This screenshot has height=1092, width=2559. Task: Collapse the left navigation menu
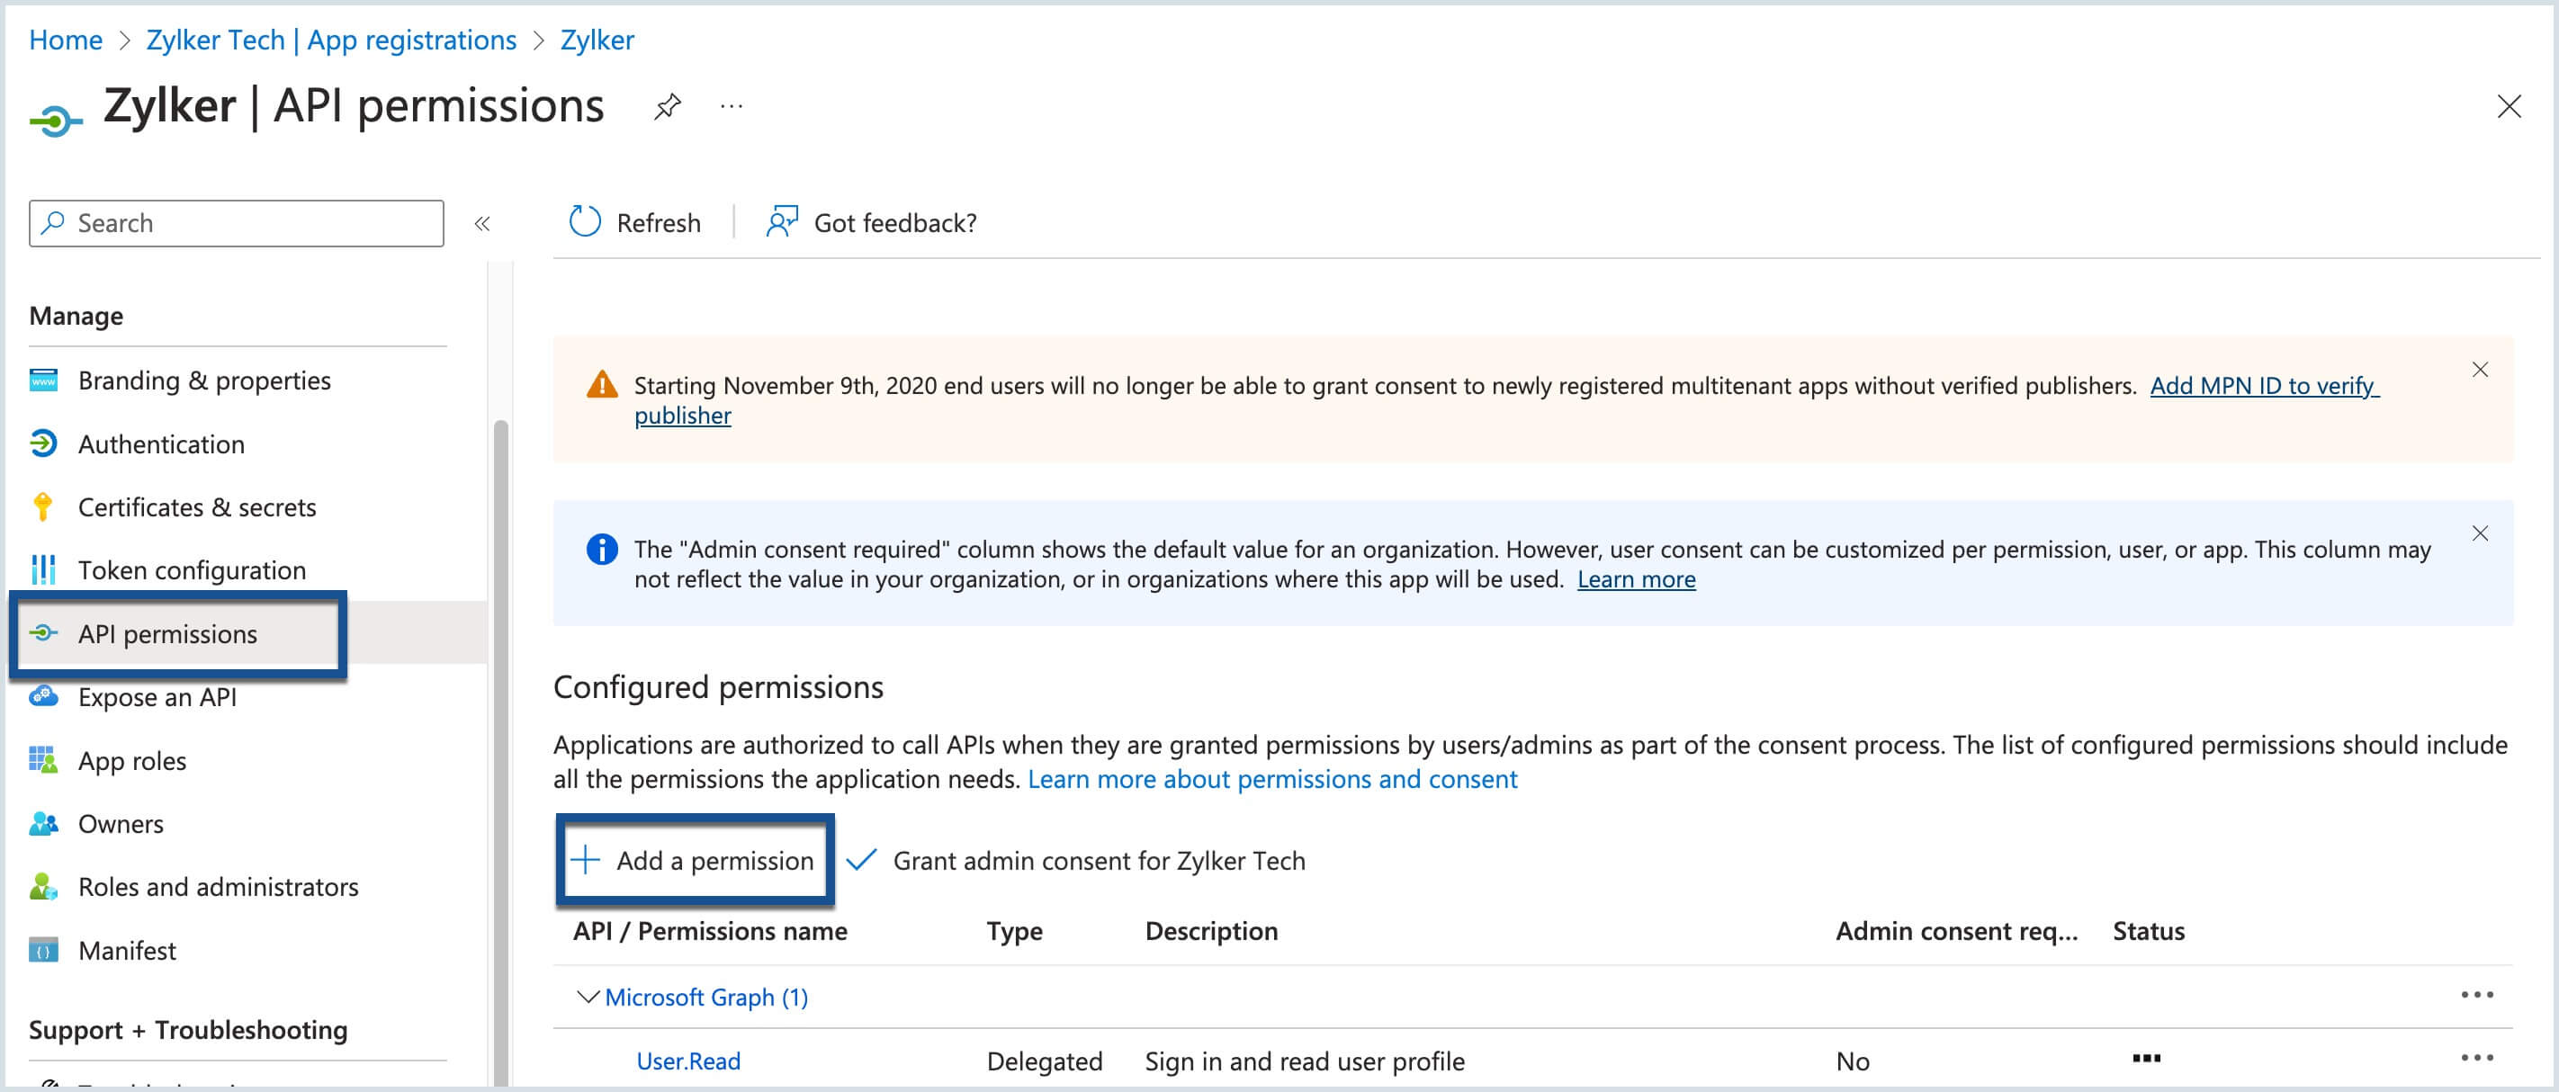[483, 223]
